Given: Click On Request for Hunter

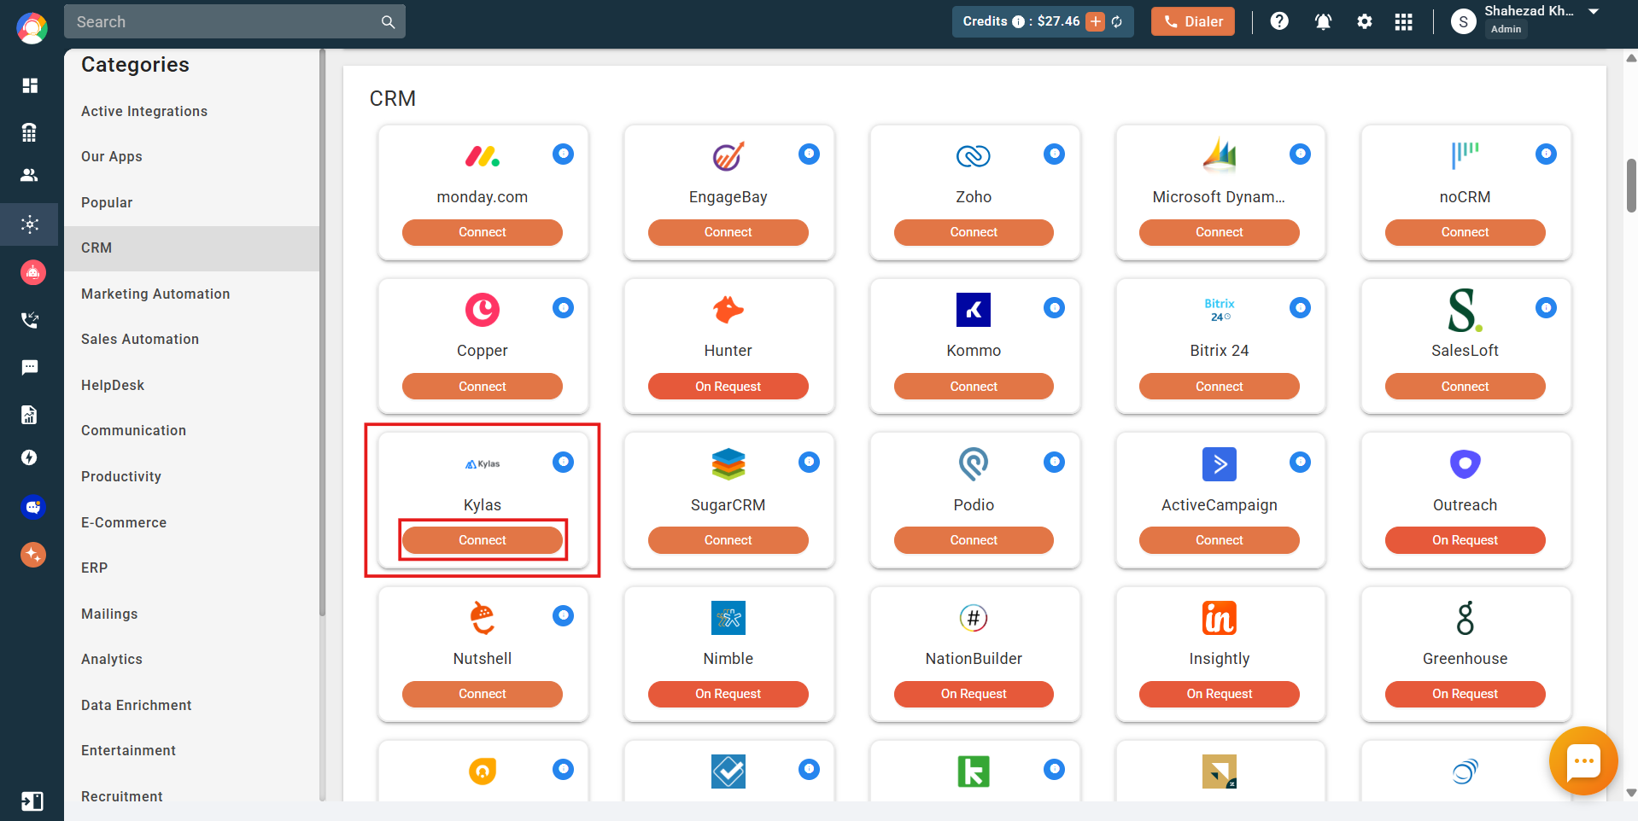Looking at the screenshot, I should (x=728, y=387).
